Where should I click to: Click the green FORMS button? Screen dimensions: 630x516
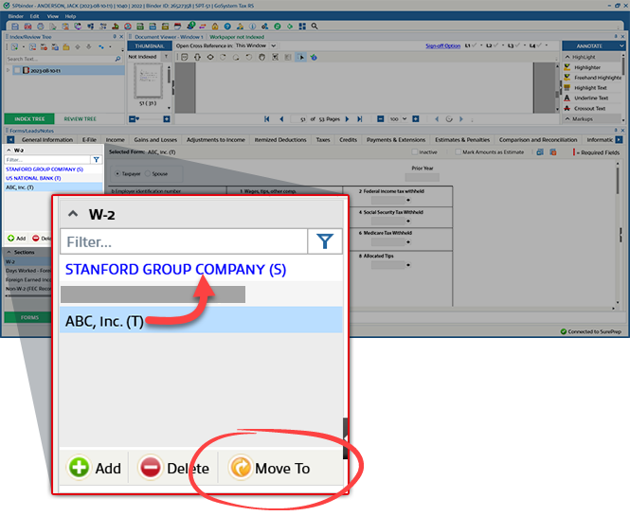(x=29, y=317)
